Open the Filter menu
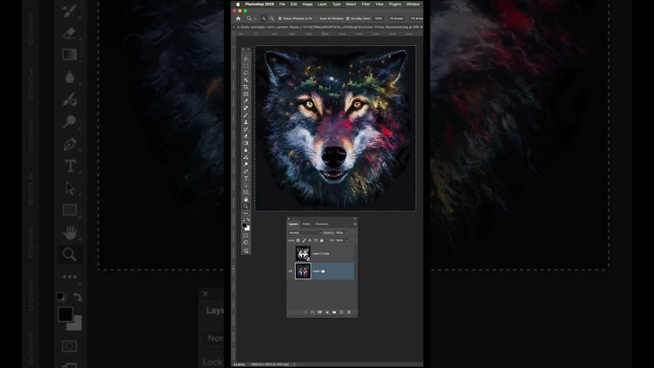The image size is (654, 368). coord(366,4)
